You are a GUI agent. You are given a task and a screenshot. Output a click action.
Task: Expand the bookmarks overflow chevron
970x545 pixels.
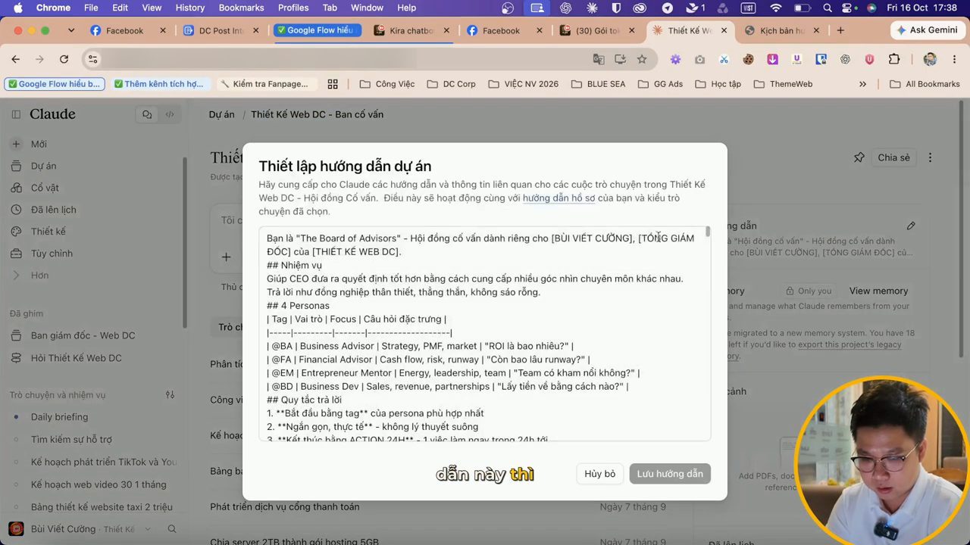click(x=862, y=84)
